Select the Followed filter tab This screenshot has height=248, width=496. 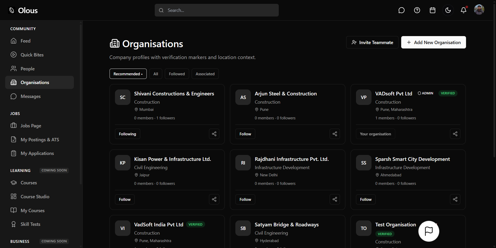pos(177,74)
